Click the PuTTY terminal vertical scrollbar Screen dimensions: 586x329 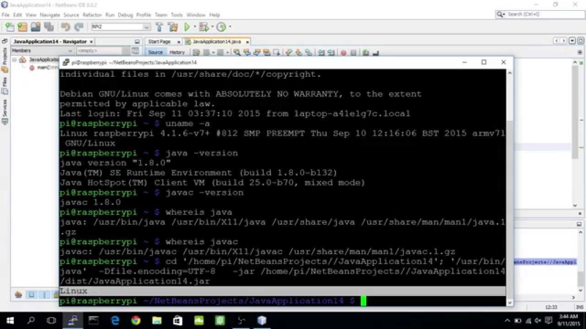tap(510, 187)
